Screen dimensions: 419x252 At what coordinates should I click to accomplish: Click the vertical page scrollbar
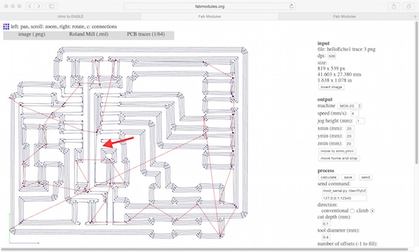click(417, 94)
